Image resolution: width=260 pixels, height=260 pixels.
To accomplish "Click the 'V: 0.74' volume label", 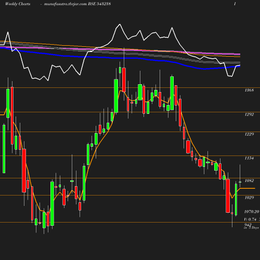I will 250,219.
